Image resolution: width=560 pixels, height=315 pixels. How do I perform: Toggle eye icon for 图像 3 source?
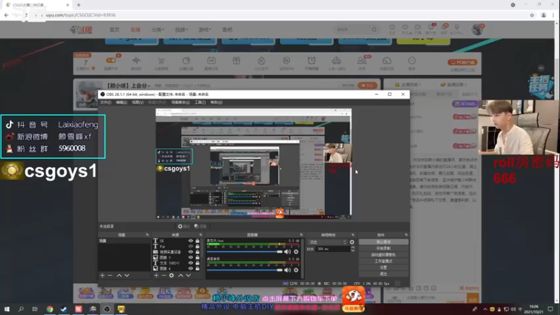[190, 258]
